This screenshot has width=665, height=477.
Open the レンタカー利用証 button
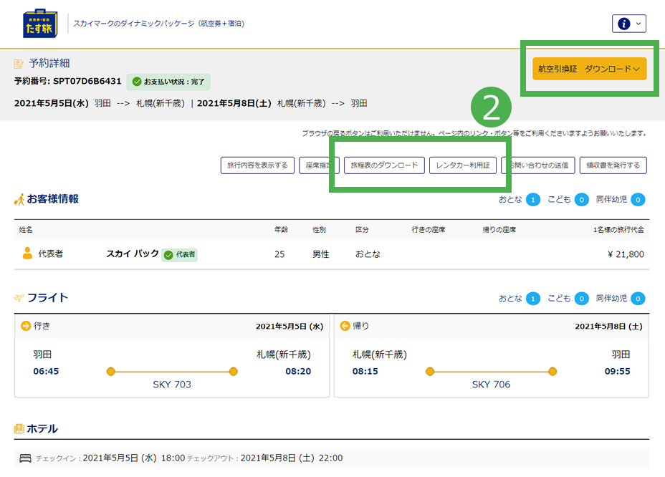coord(463,165)
